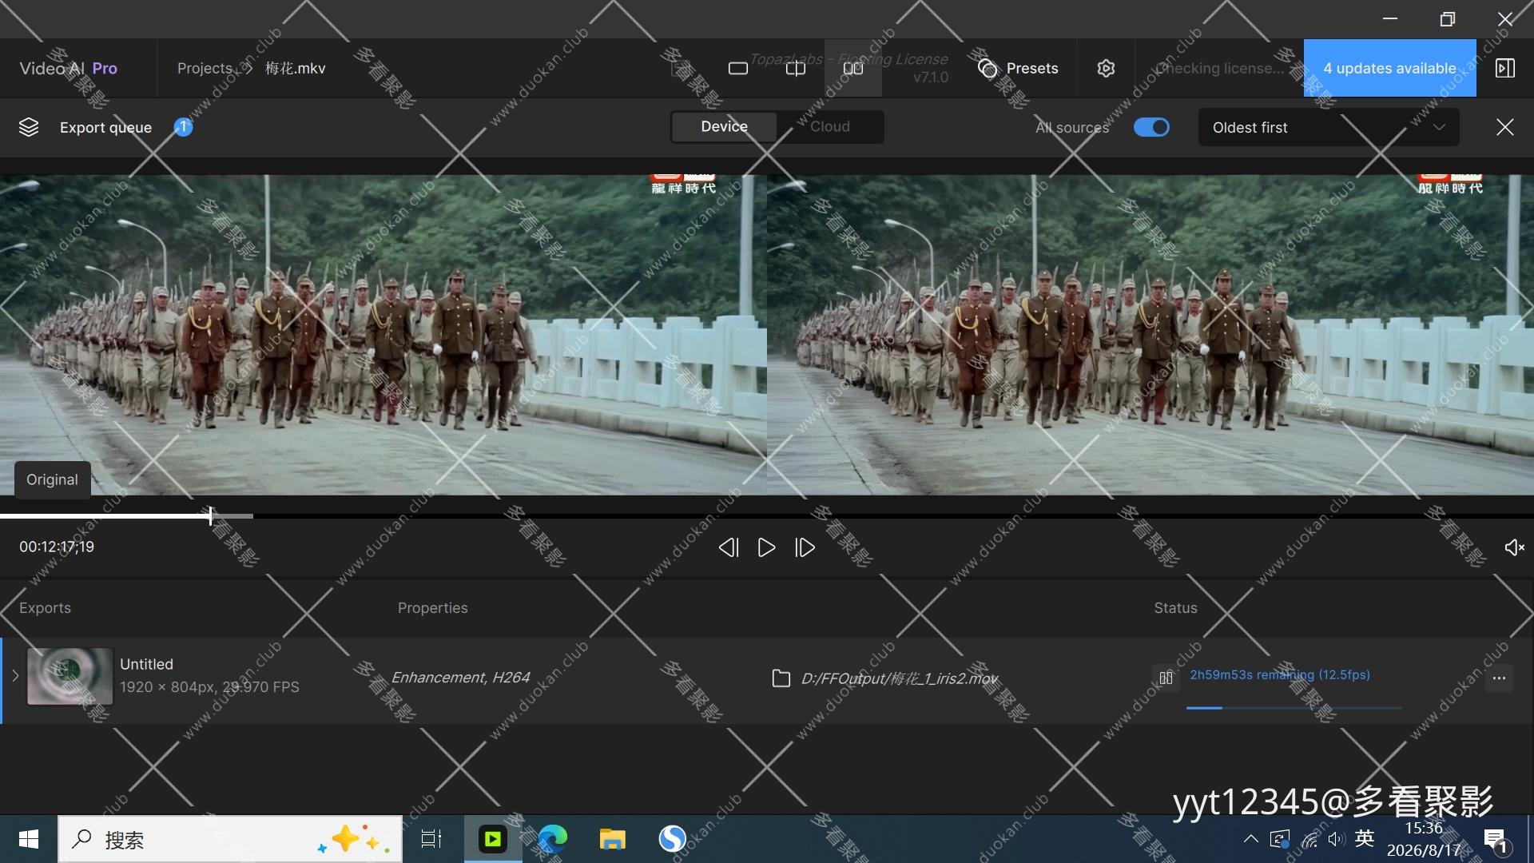Click the export progress bar
This screenshot has height=863, width=1534.
tap(1294, 707)
